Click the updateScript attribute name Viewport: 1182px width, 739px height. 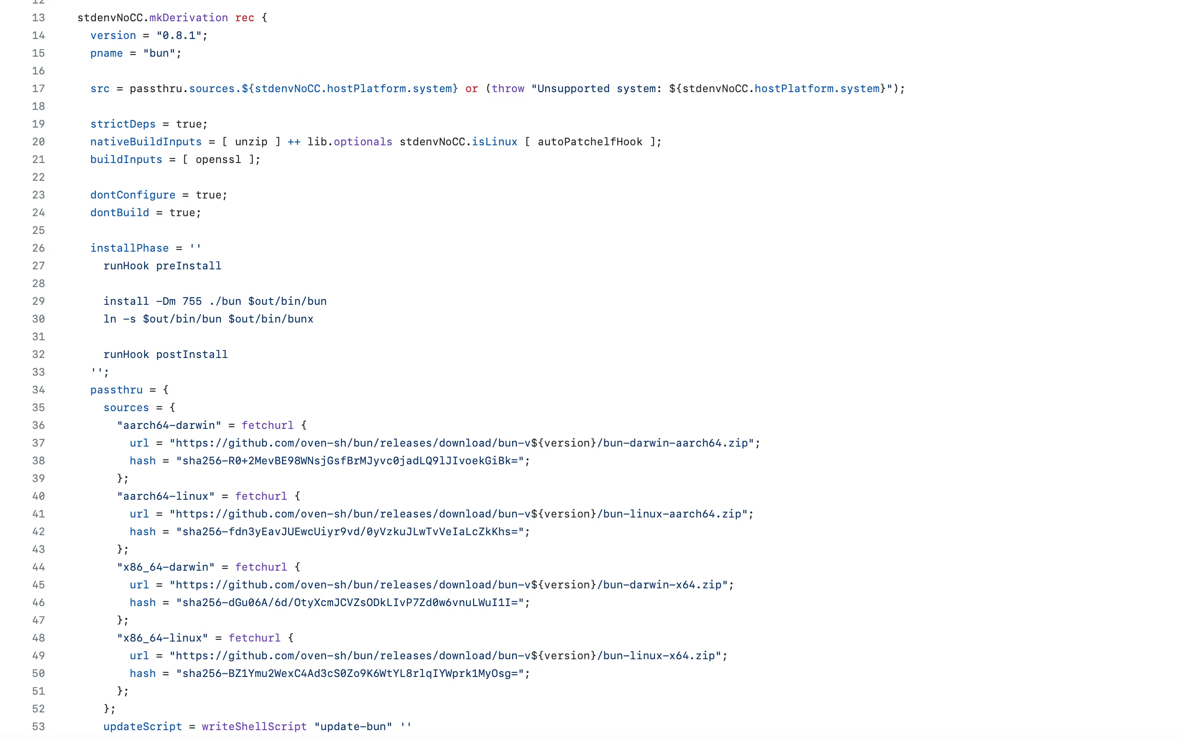(x=142, y=726)
